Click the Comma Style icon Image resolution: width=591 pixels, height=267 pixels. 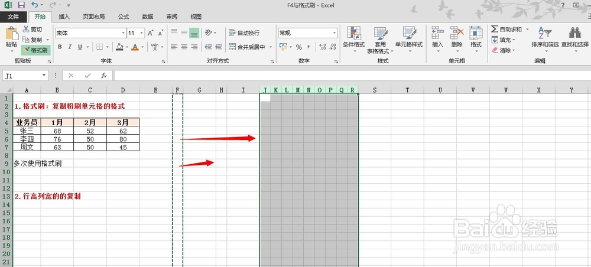click(309, 47)
